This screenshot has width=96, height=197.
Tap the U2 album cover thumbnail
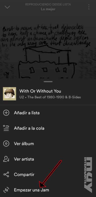click(10, 93)
